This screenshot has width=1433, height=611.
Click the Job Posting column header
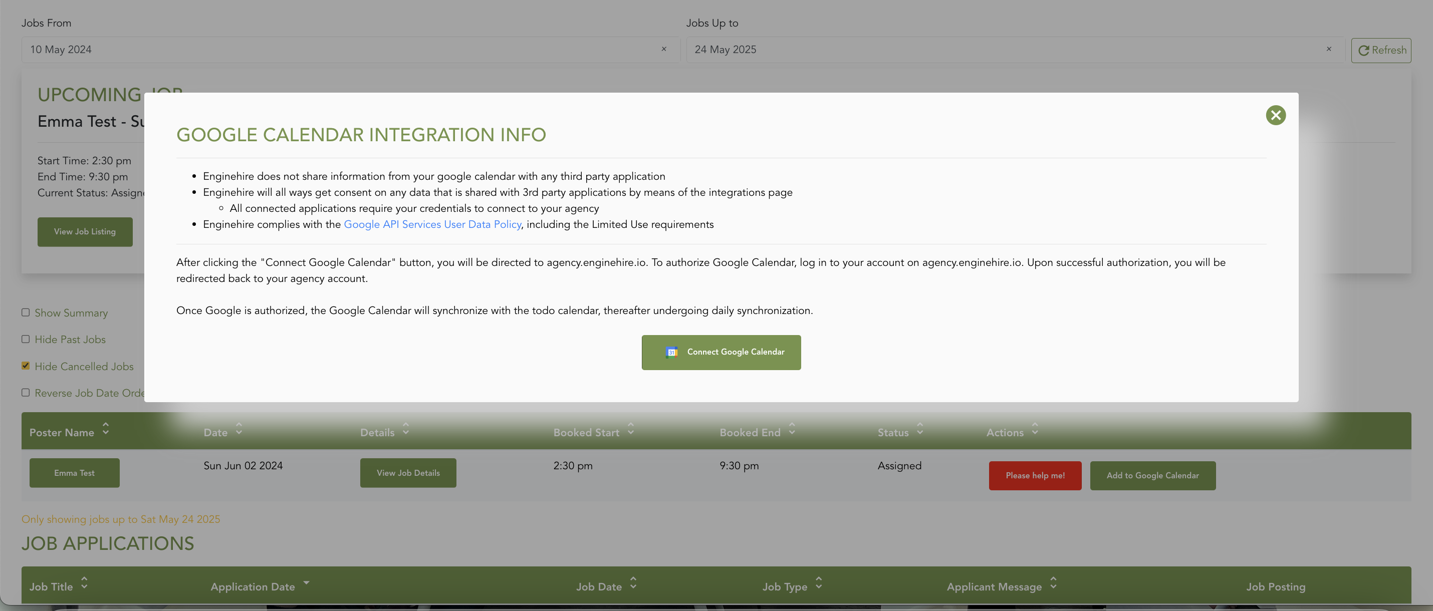tap(1275, 586)
